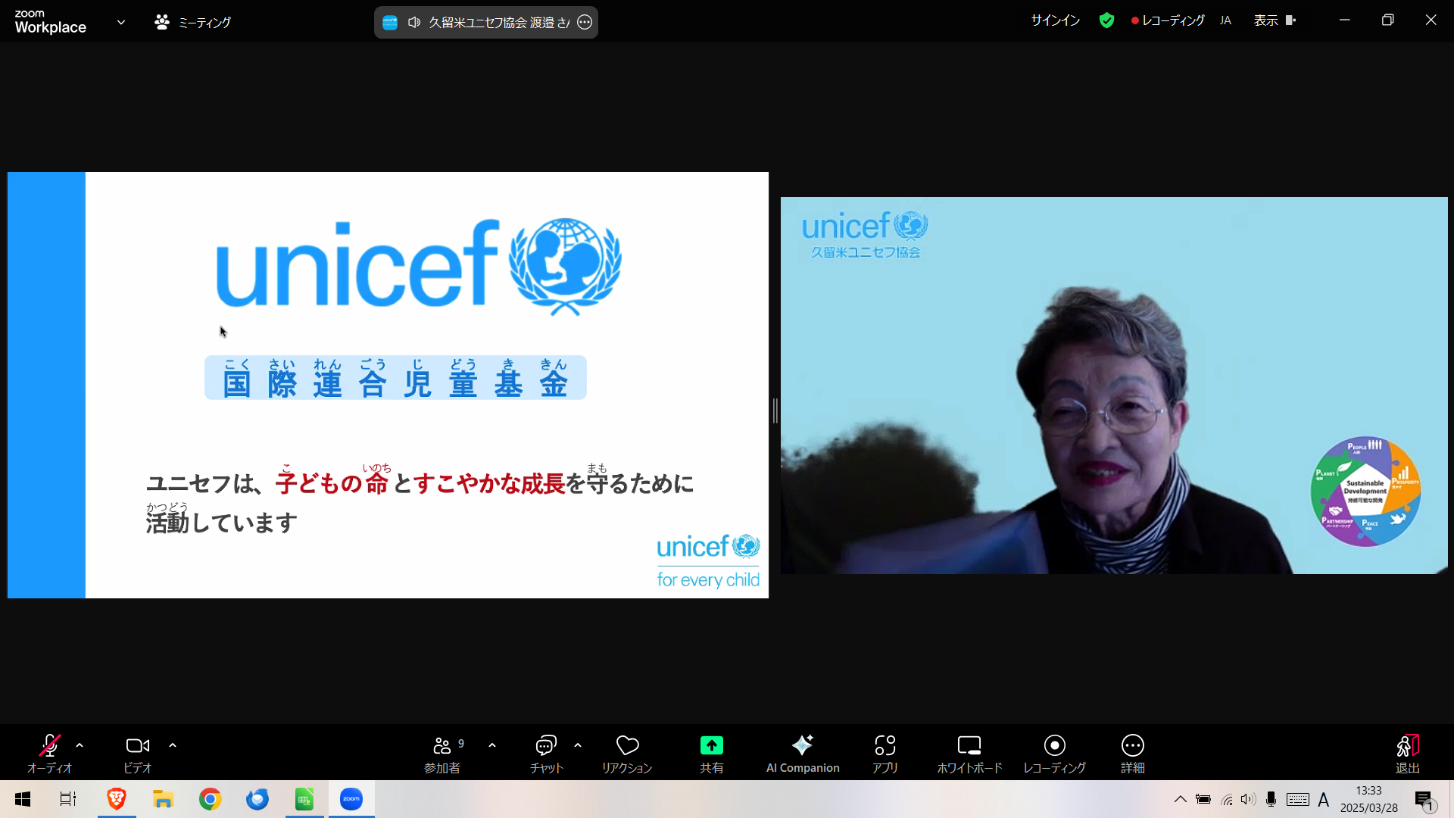Open the ホワイトボード whiteboard

pyautogui.click(x=969, y=754)
